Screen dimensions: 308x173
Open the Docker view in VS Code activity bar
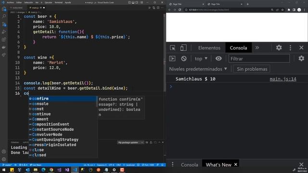tap(4, 47)
